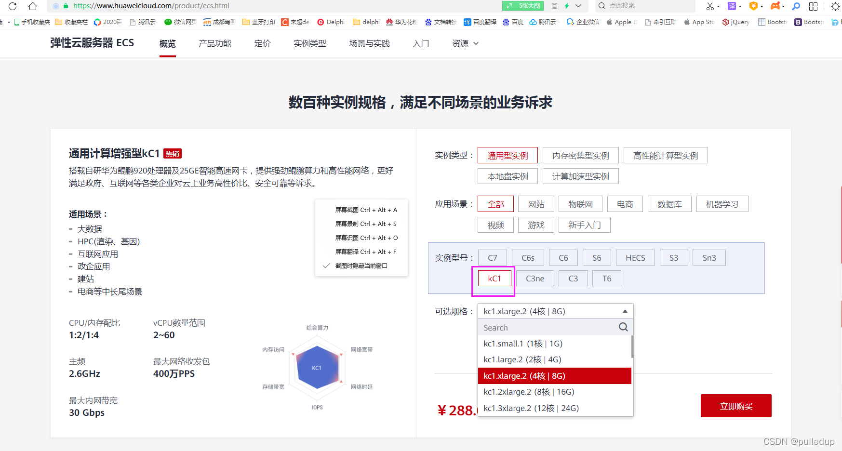The height and width of the screenshot is (451, 842).
Task: Open the QR code icon in address bar
Action: (554, 6)
